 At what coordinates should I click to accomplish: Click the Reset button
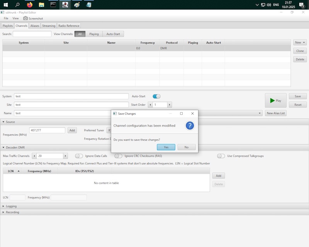pyautogui.click(x=297, y=105)
